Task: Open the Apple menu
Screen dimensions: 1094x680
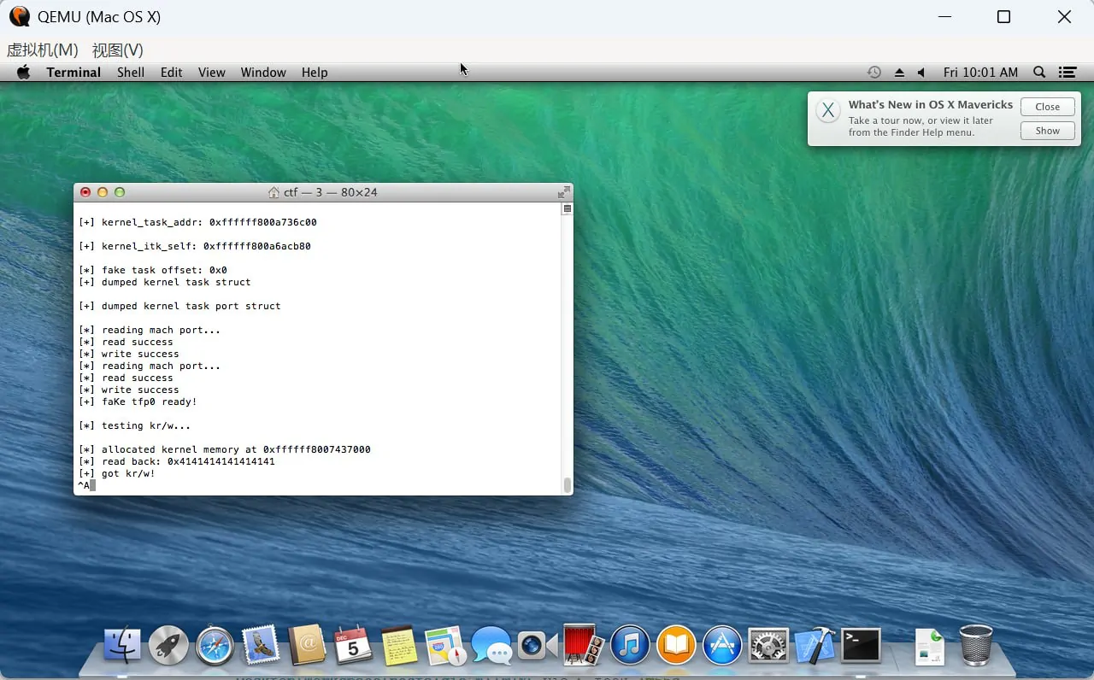Action: click(23, 73)
